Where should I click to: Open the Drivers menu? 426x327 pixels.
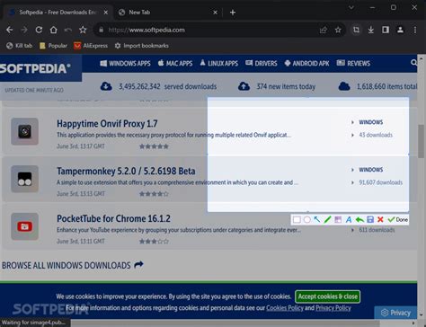click(262, 63)
